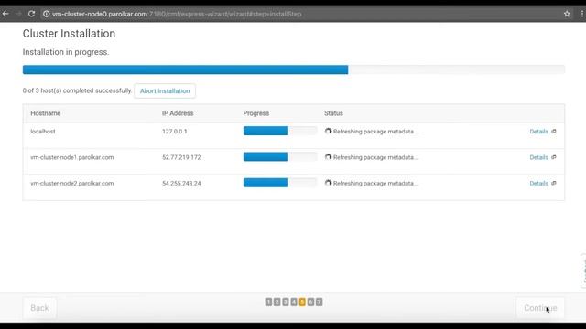Image resolution: width=586 pixels, height=329 pixels.
Task: Click the Continue button
Action: pos(540,308)
